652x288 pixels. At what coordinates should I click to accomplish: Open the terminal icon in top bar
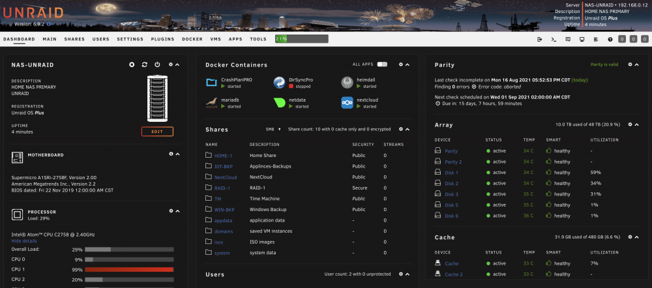(554, 40)
